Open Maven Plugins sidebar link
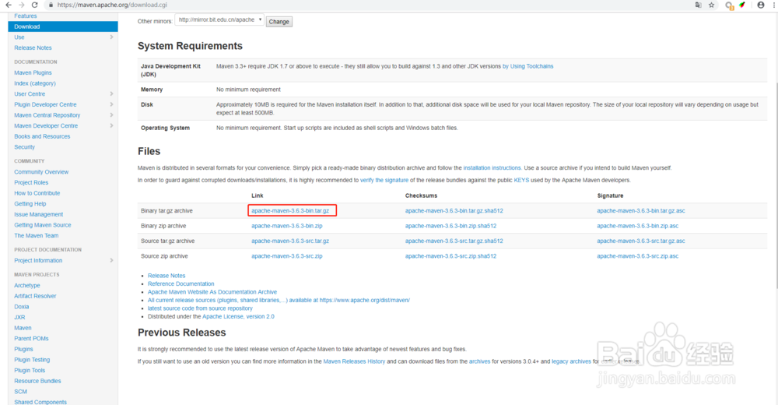 [33, 72]
